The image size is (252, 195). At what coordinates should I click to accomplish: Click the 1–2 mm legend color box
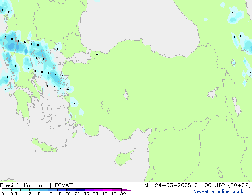[25, 190]
